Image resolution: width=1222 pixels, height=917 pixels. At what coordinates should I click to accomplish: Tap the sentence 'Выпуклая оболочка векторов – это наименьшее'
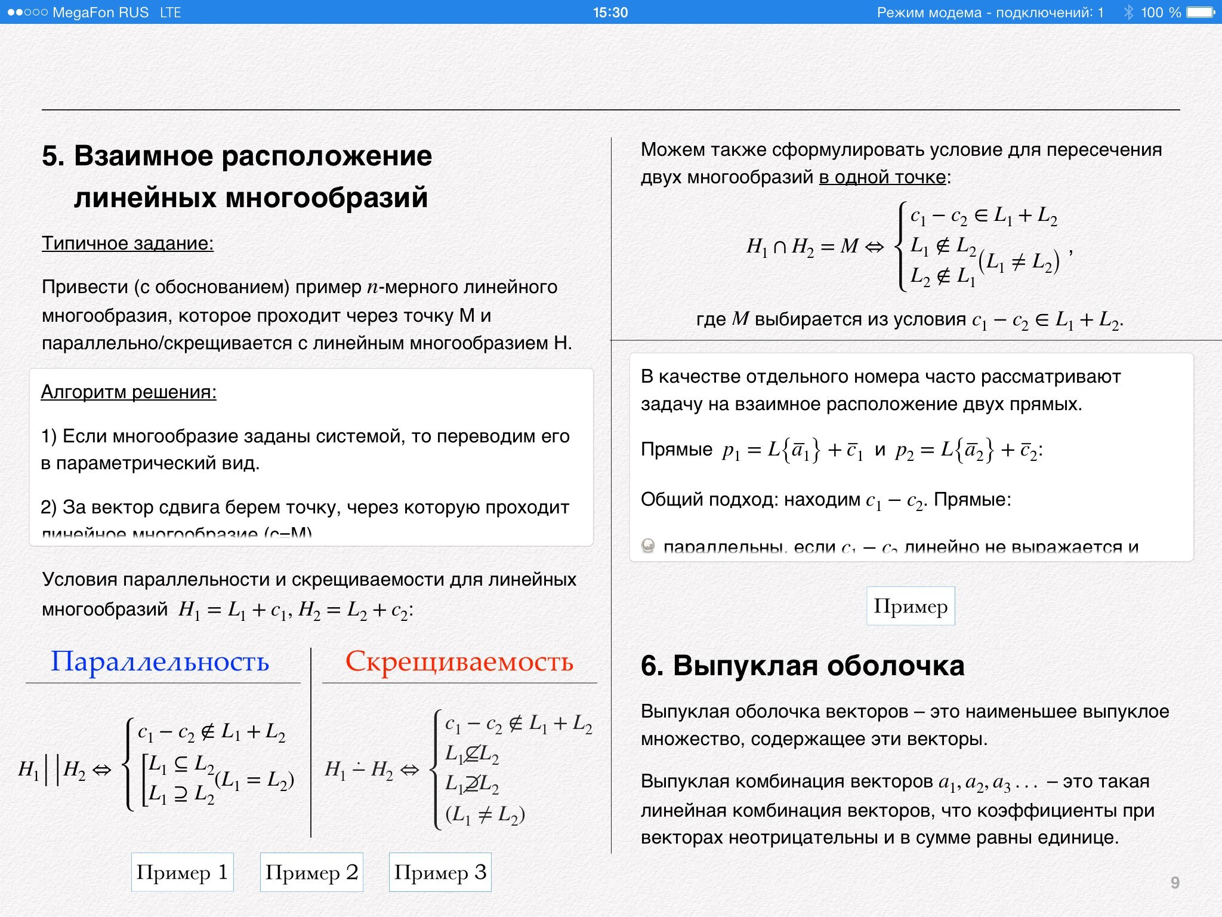click(x=905, y=725)
